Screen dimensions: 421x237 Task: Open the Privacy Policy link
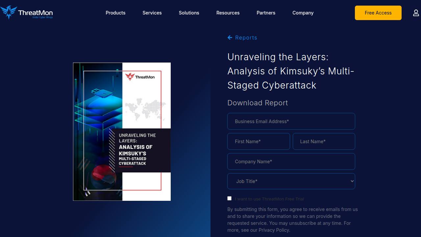tap(274, 230)
